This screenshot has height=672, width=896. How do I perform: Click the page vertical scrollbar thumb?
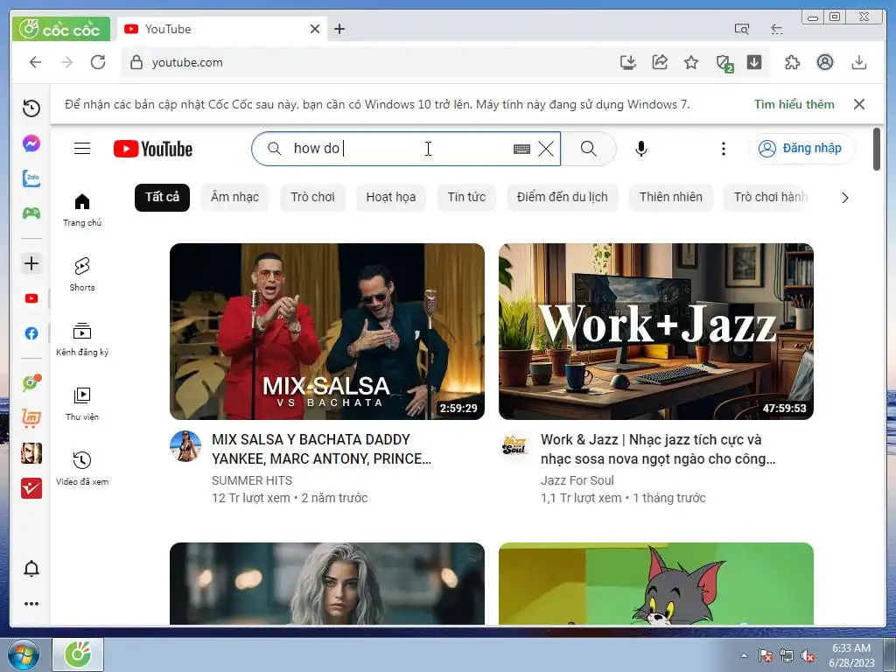(877, 149)
